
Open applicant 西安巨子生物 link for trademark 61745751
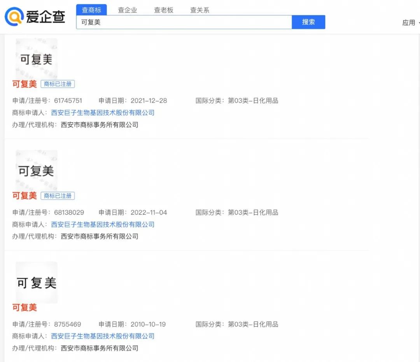click(103, 113)
